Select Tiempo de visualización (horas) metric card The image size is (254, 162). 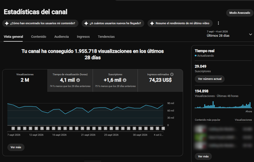70,81
